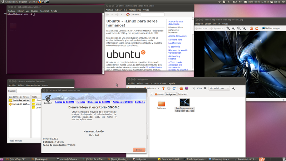Select the Webcam breadcrumb button
The width and height of the screenshot is (286, 161).
tap(183, 94)
